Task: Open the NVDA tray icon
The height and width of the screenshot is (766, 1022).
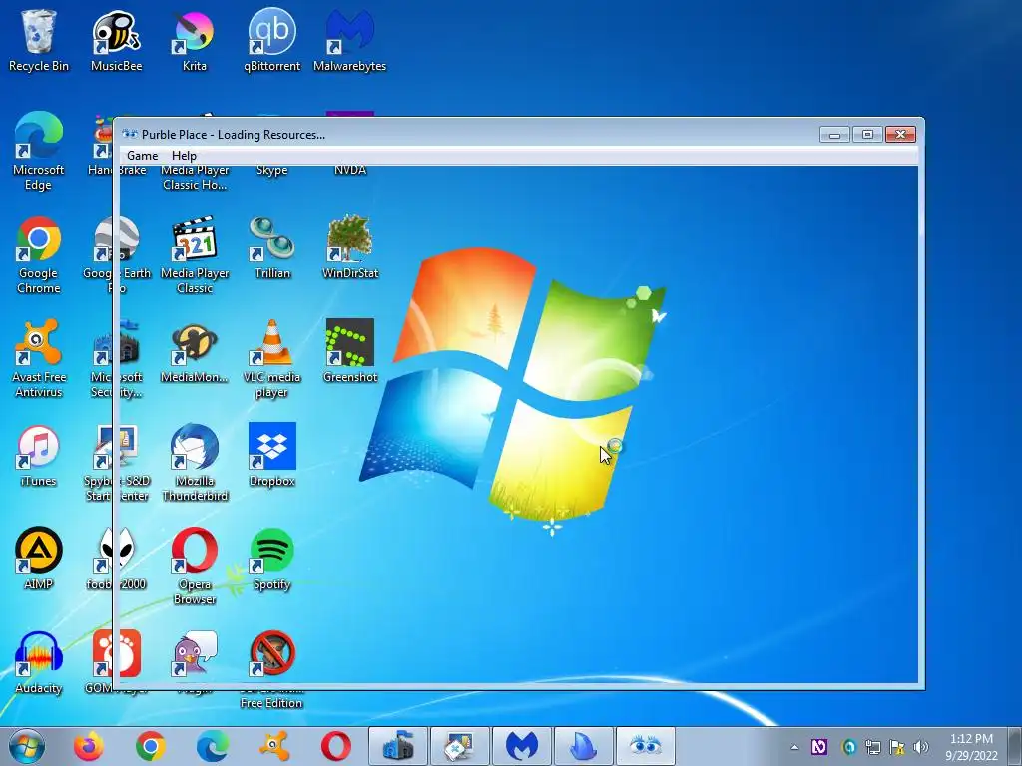Action: [819, 747]
